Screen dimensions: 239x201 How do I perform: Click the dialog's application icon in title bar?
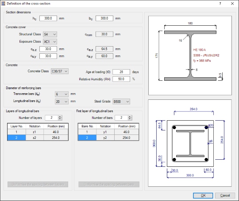click(3, 4)
